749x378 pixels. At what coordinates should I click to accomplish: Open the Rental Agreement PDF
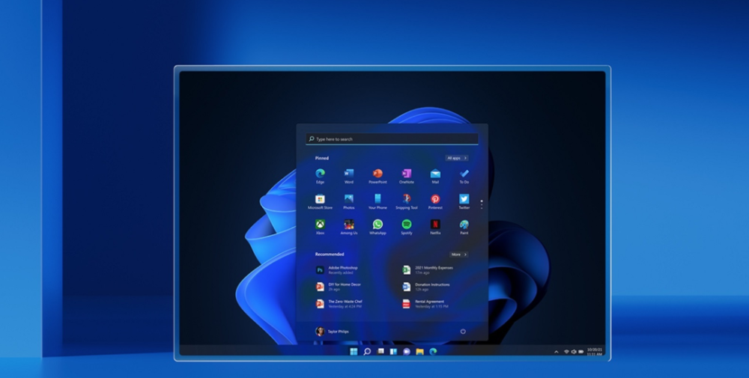pos(425,304)
